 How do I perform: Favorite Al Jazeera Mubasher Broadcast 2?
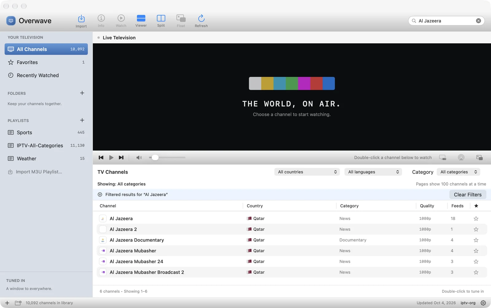pyautogui.click(x=476, y=272)
